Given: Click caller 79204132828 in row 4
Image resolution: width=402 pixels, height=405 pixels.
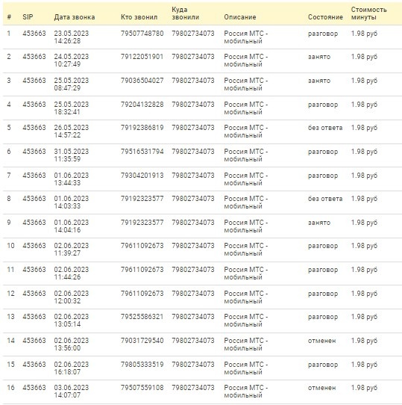Looking at the screenshot, I should (x=142, y=105).
